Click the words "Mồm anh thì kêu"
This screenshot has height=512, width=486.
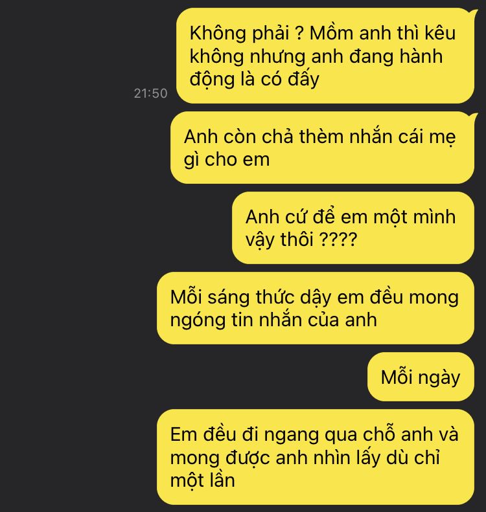(x=382, y=33)
